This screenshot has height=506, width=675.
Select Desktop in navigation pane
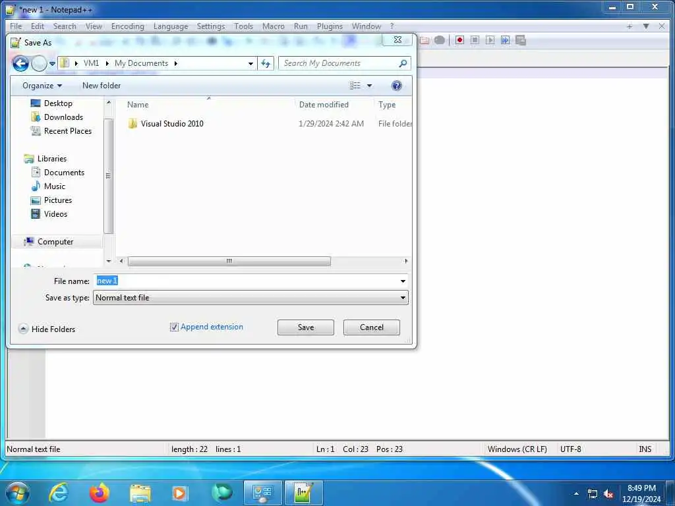click(58, 103)
